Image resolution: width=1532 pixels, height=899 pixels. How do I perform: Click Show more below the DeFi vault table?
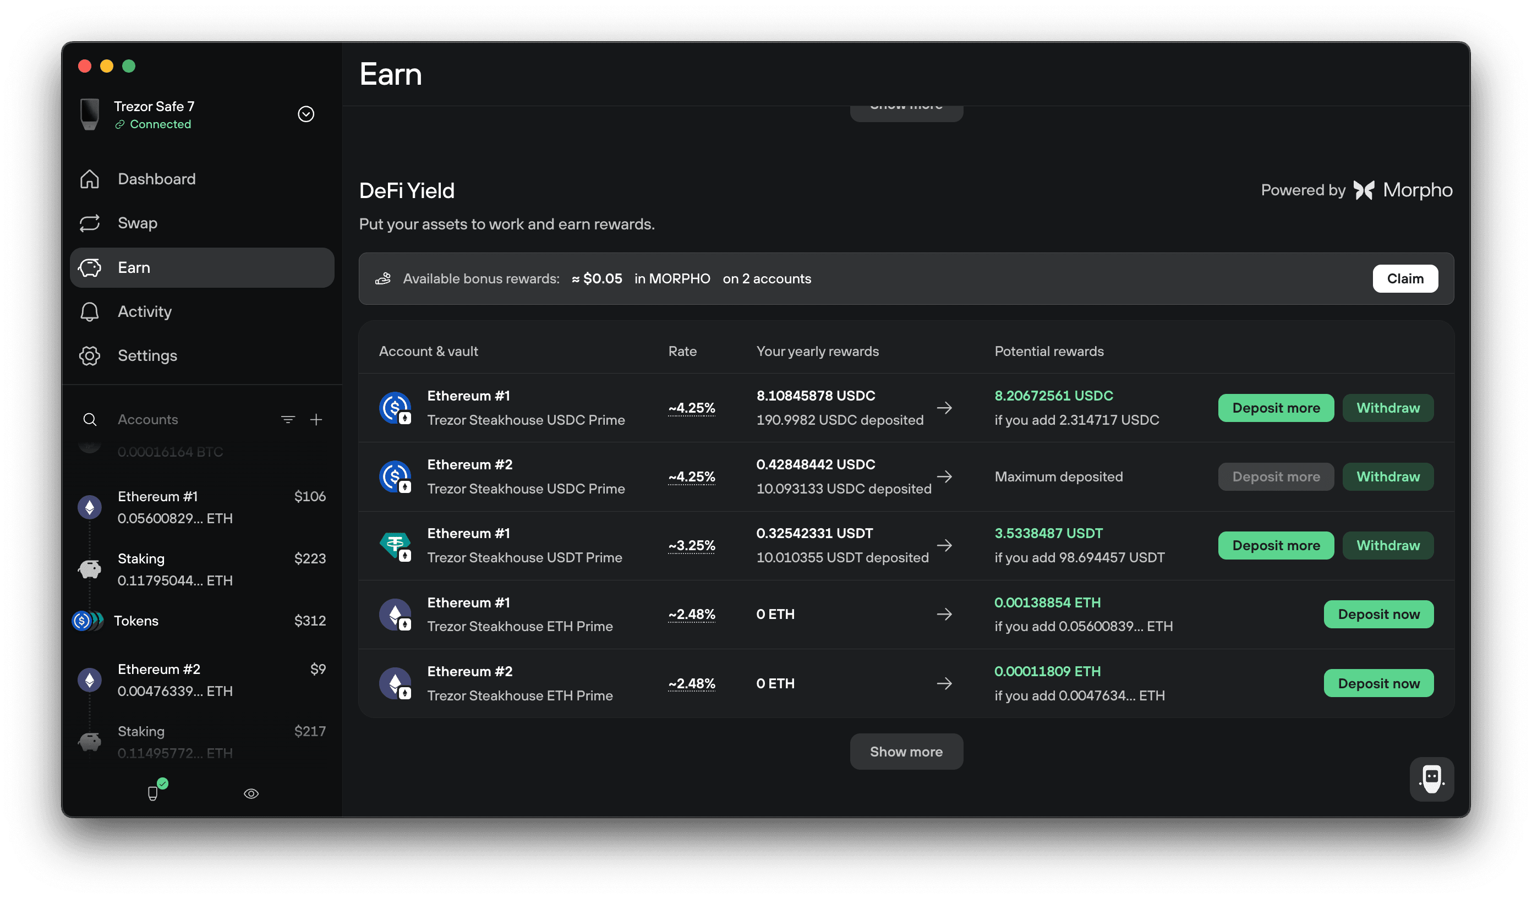pos(906,752)
